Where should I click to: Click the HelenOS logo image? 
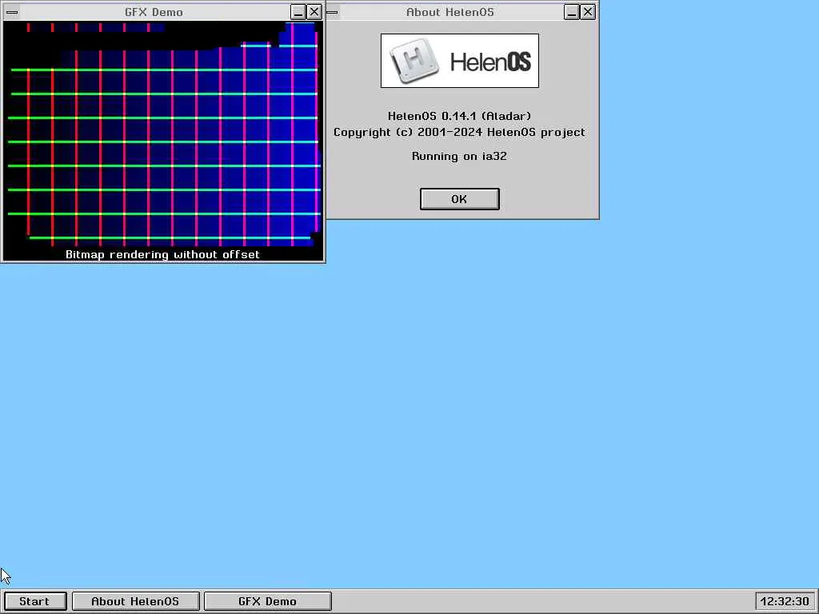tap(460, 61)
